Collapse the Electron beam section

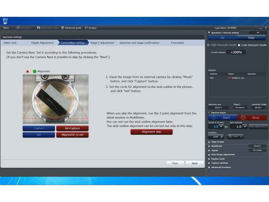(209, 113)
